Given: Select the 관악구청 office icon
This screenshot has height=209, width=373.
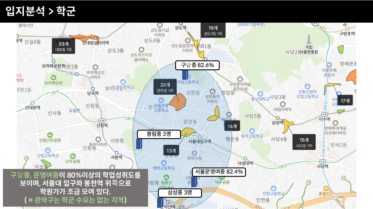Looking at the screenshot, I should (x=194, y=152).
